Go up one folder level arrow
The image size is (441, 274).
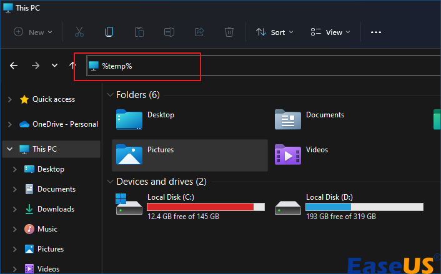73,66
